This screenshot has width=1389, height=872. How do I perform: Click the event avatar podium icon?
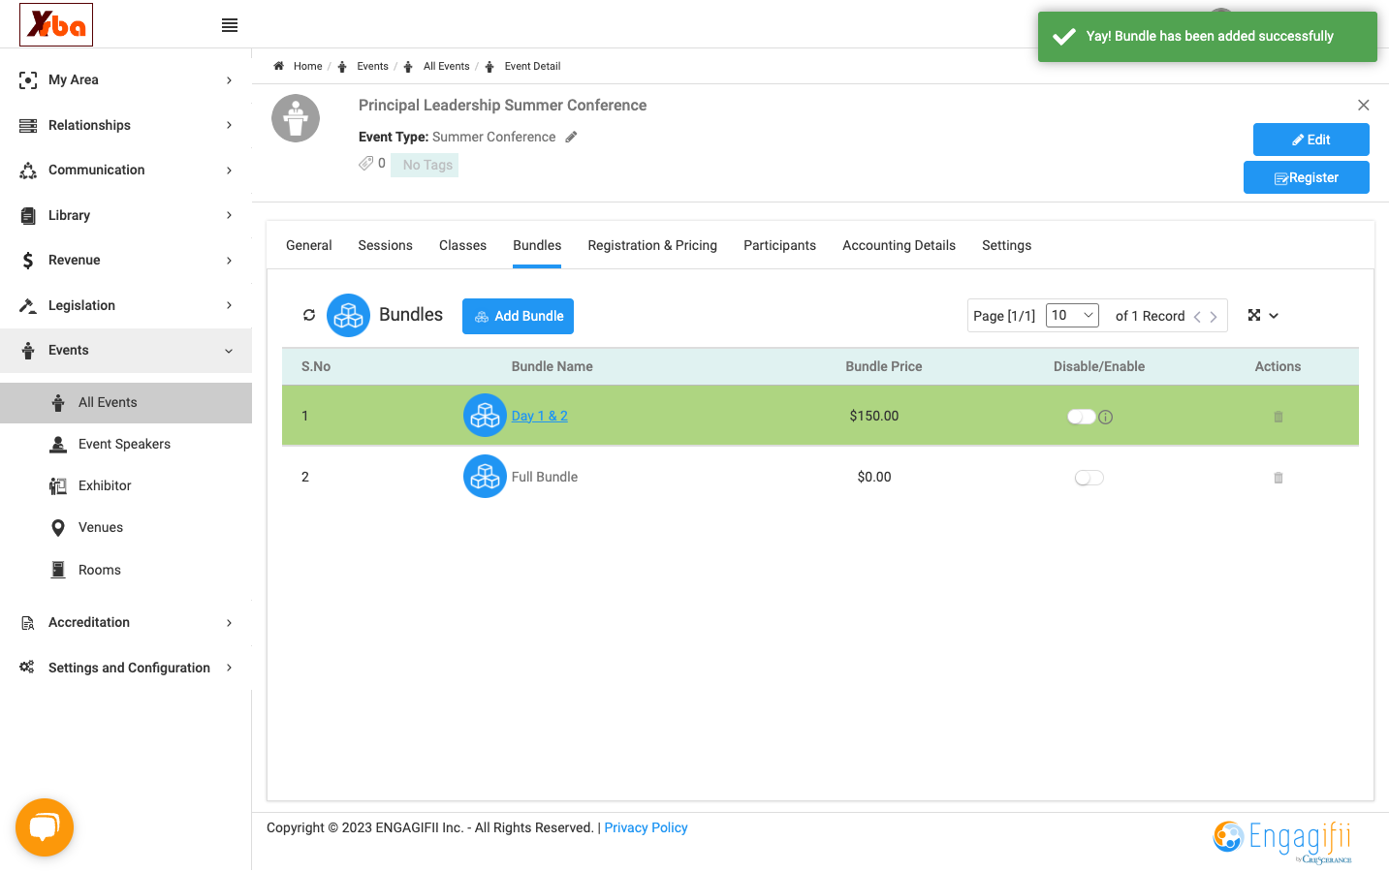click(x=296, y=118)
